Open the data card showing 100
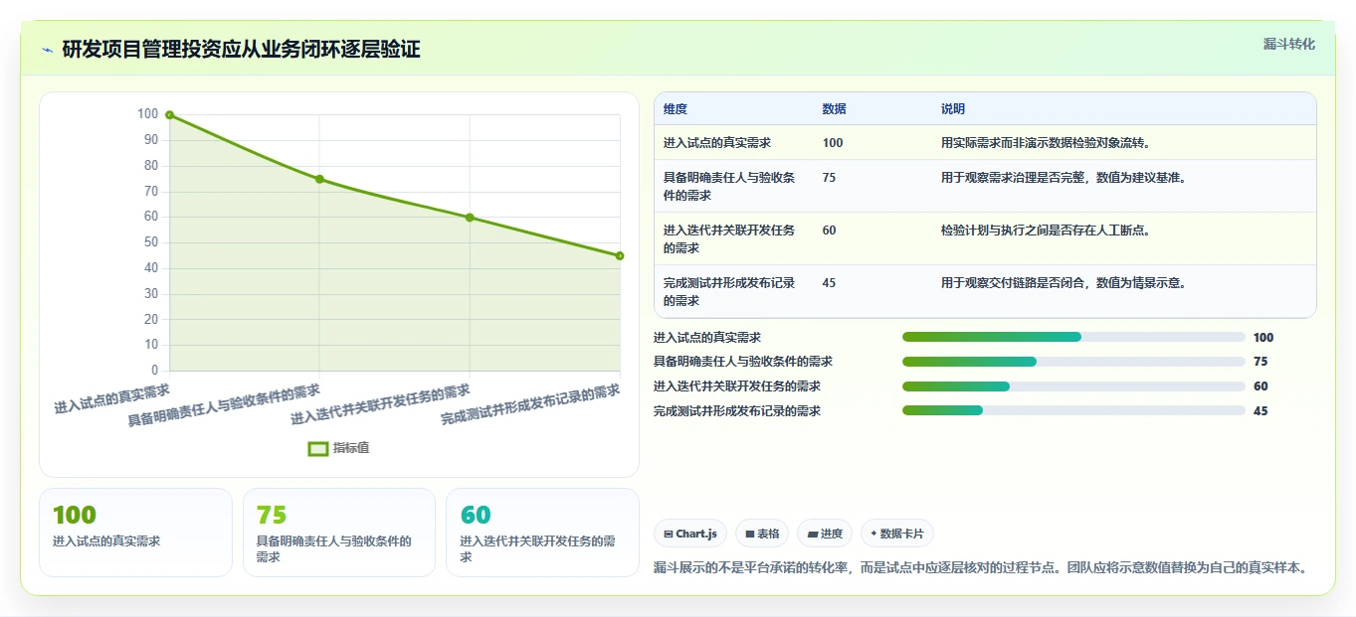Viewport: 1356px width, 617px height. point(135,533)
